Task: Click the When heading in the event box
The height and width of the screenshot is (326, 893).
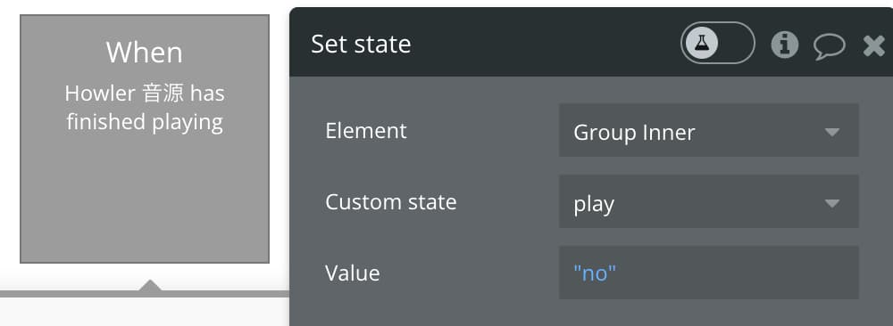Action: pyautogui.click(x=145, y=53)
